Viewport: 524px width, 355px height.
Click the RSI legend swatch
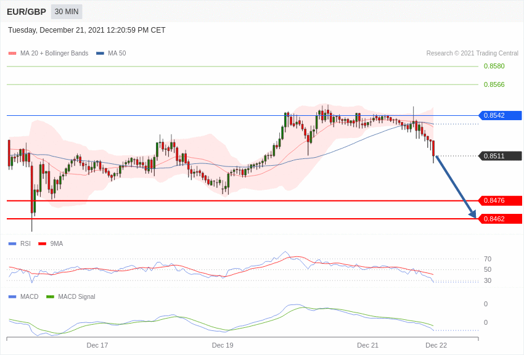(12, 244)
